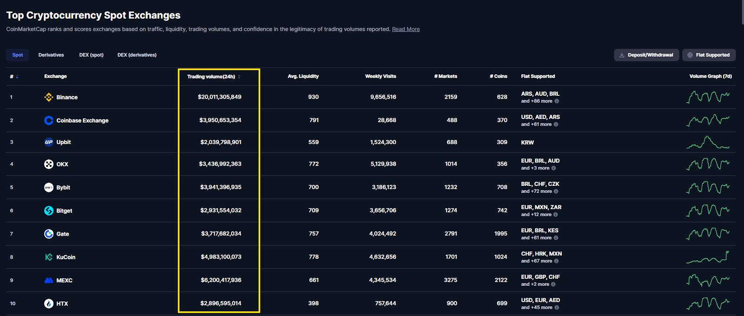Click MEXC's volume $6,200,417,936
The height and width of the screenshot is (316, 744).
click(221, 280)
